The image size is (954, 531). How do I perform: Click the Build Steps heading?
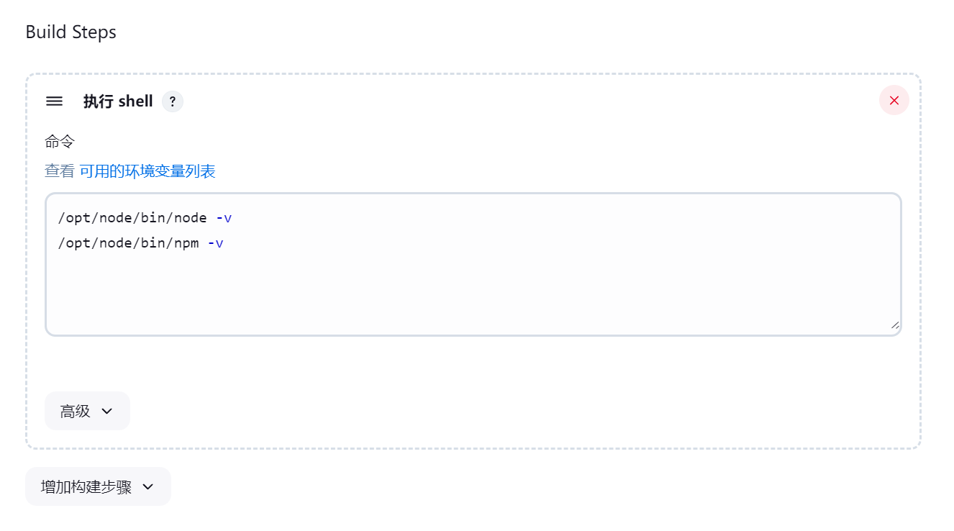pos(71,32)
